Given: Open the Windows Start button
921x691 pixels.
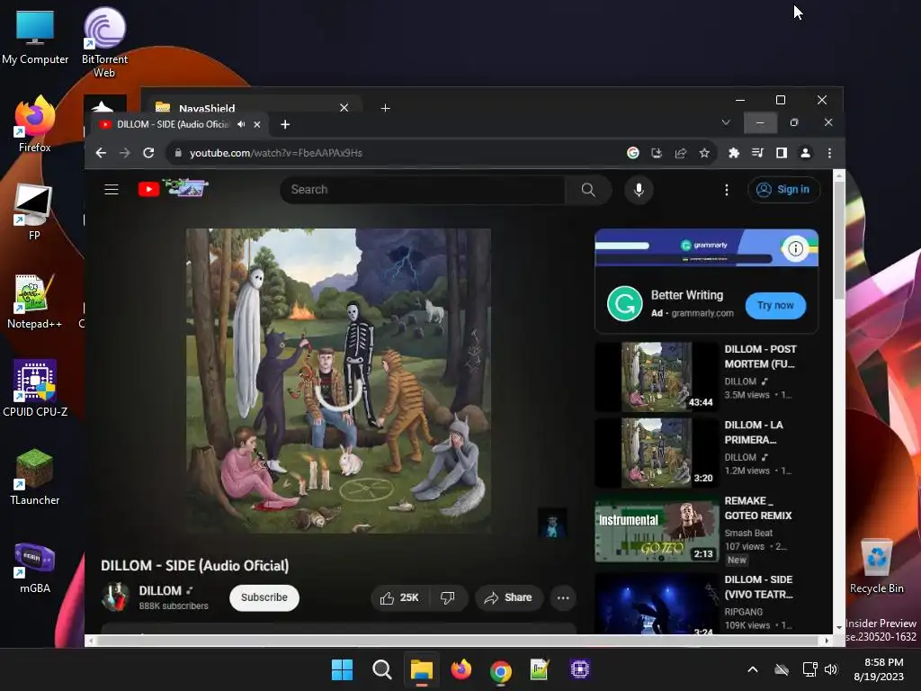Looking at the screenshot, I should coord(342,669).
